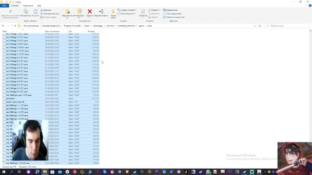Sort by Дата изменения (Date modified) header
Viewport: 312px width, 175px height.
pyautogui.click(x=52, y=31)
